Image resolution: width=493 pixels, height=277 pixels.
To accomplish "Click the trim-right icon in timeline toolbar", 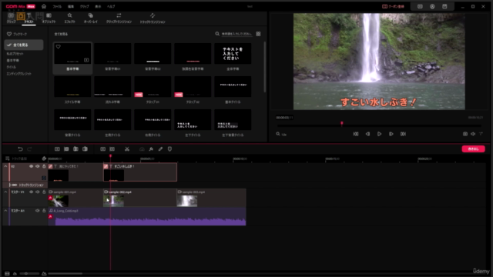I will coord(85,149).
